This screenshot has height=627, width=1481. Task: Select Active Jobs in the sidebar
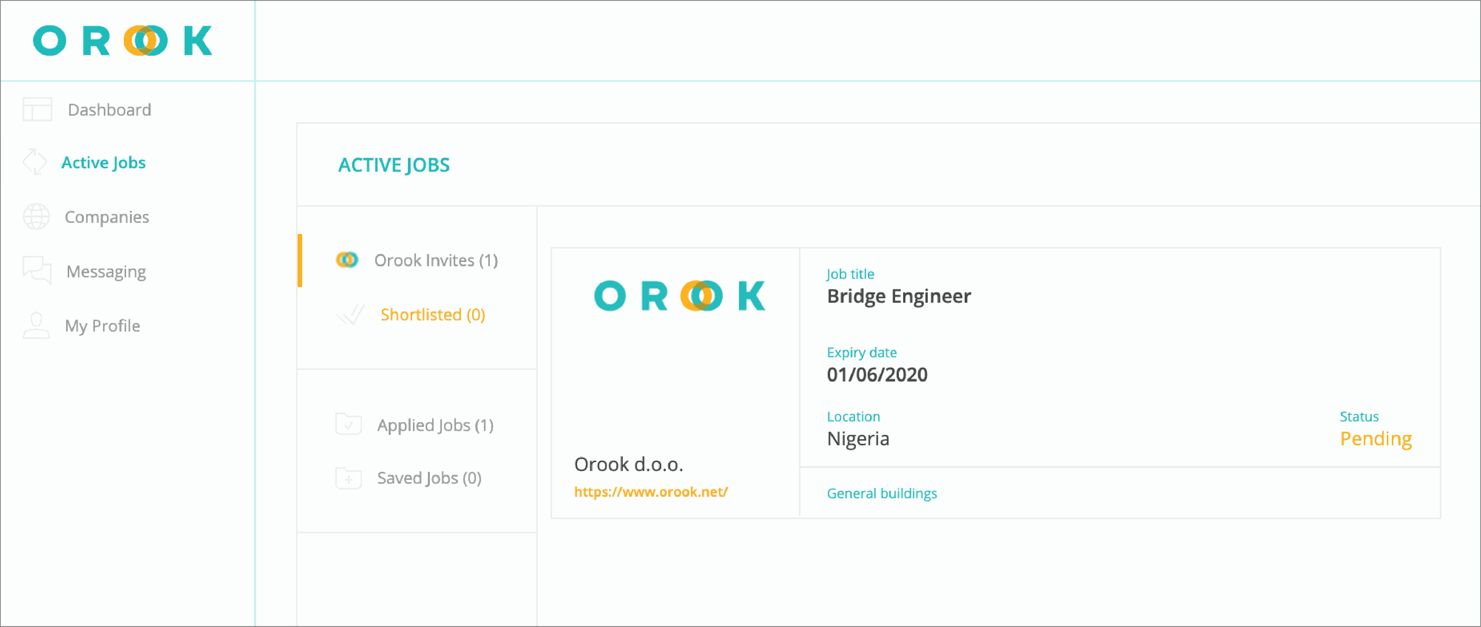103,163
